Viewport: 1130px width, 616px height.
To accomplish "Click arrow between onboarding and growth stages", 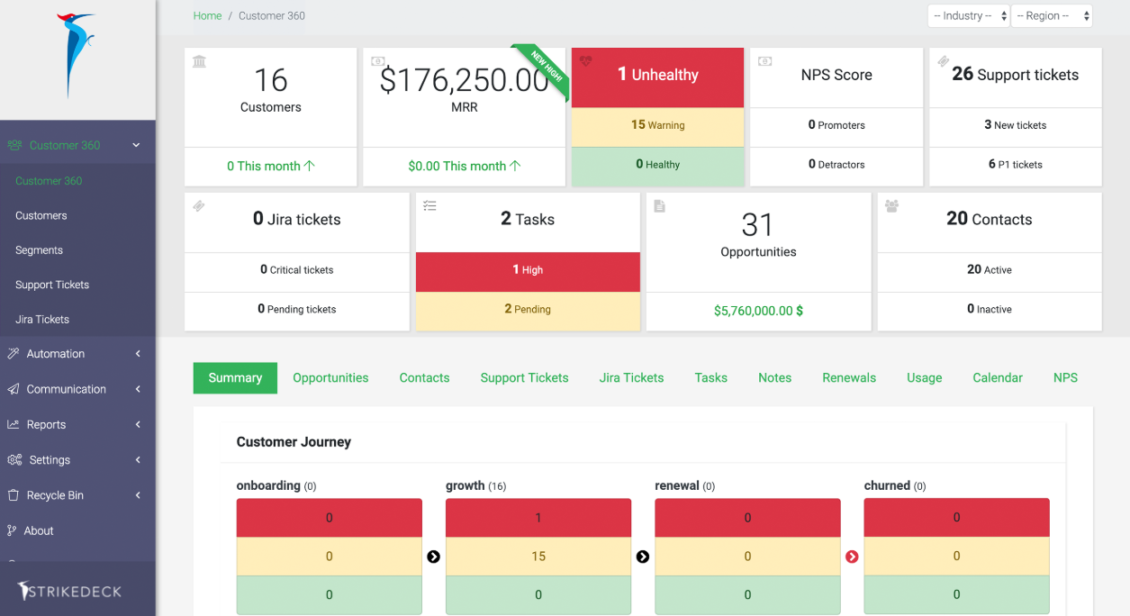I will [x=433, y=557].
